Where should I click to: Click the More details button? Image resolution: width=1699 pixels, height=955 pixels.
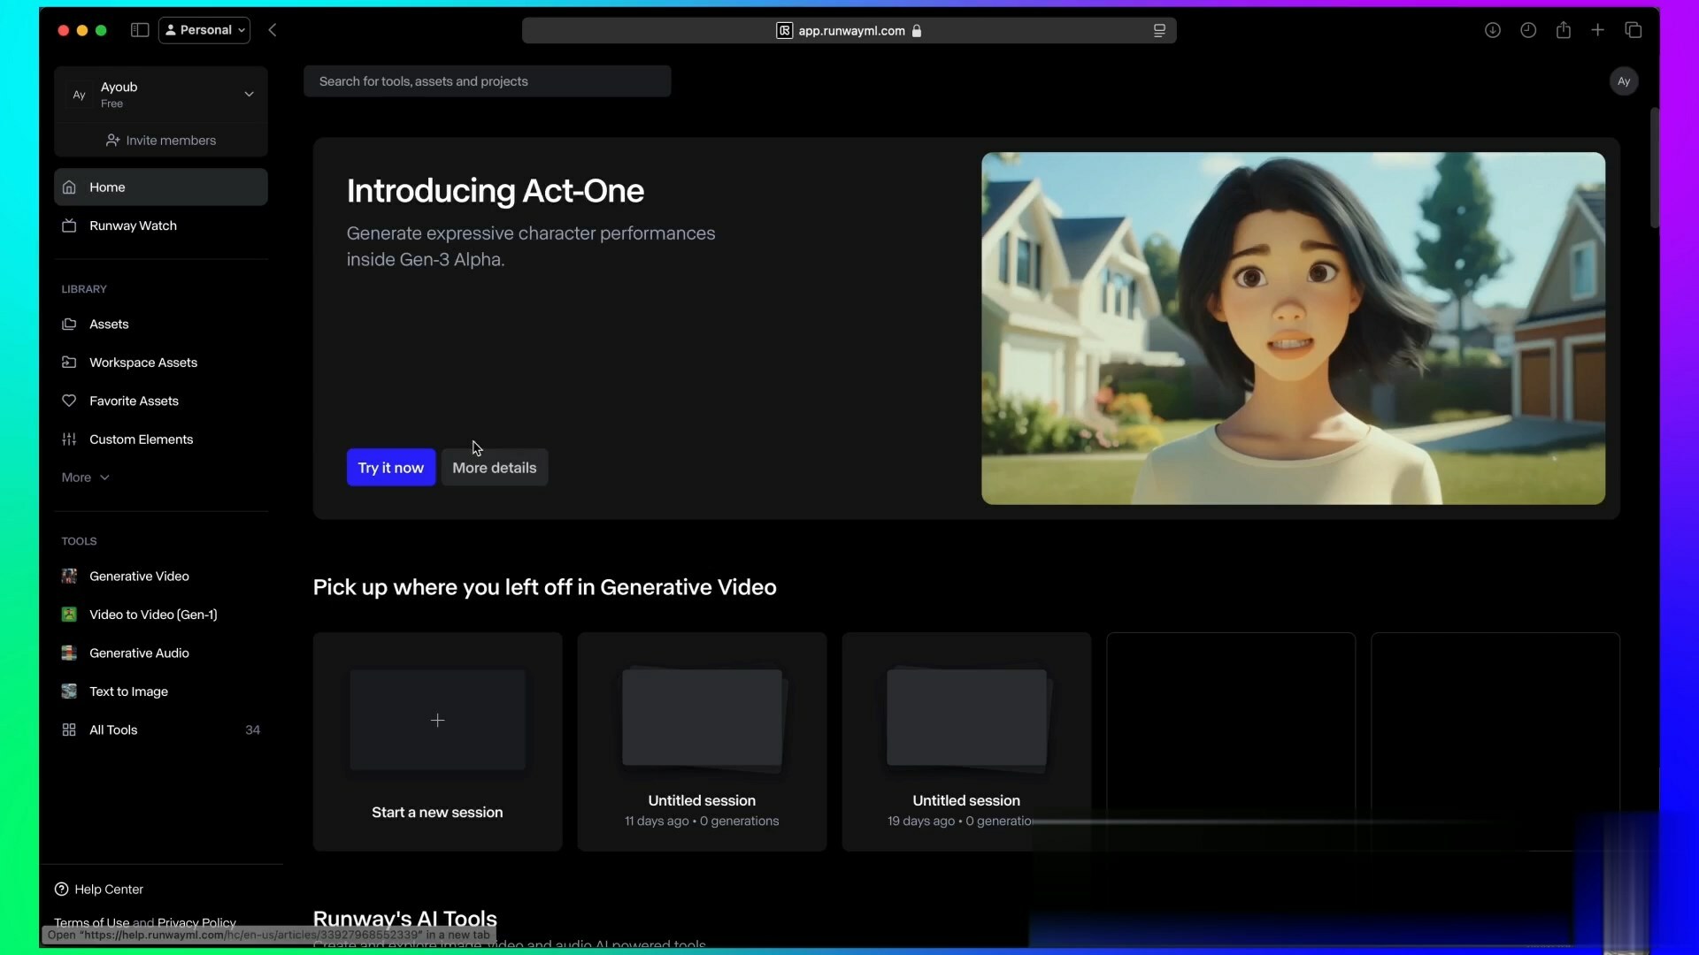(x=494, y=468)
